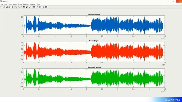Screen dimensions: 182x102
Task: Click the Original Signal plot title
Action: tap(94, 14)
